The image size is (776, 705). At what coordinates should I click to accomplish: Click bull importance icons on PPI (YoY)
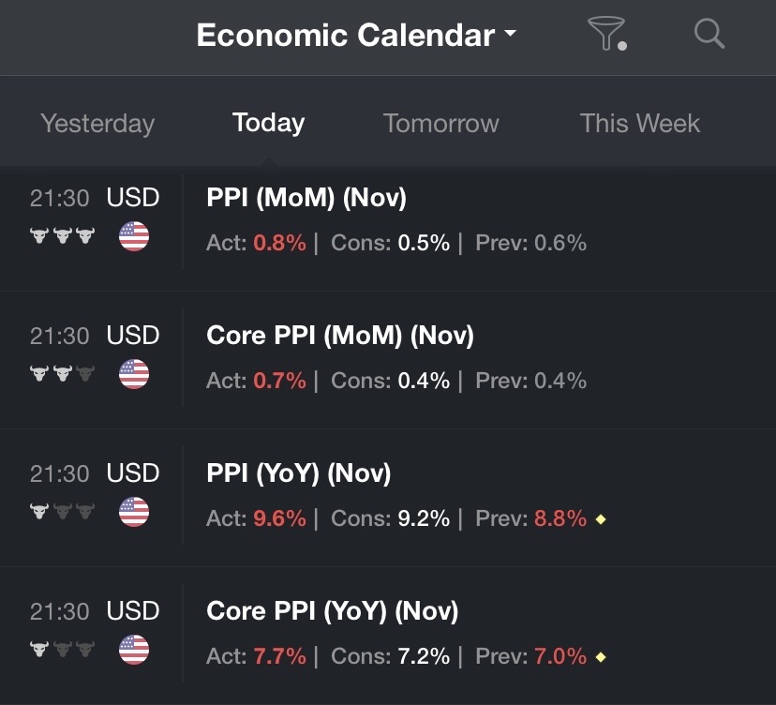(x=63, y=511)
